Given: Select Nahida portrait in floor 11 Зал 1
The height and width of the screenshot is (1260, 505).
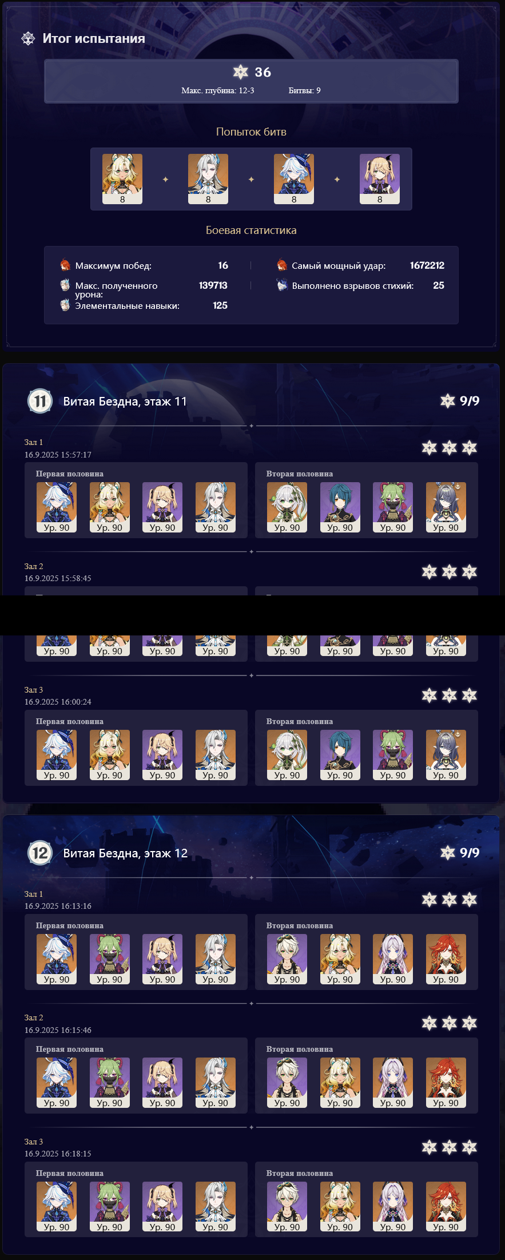Looking at the screenshot, I should coord(287,507).
